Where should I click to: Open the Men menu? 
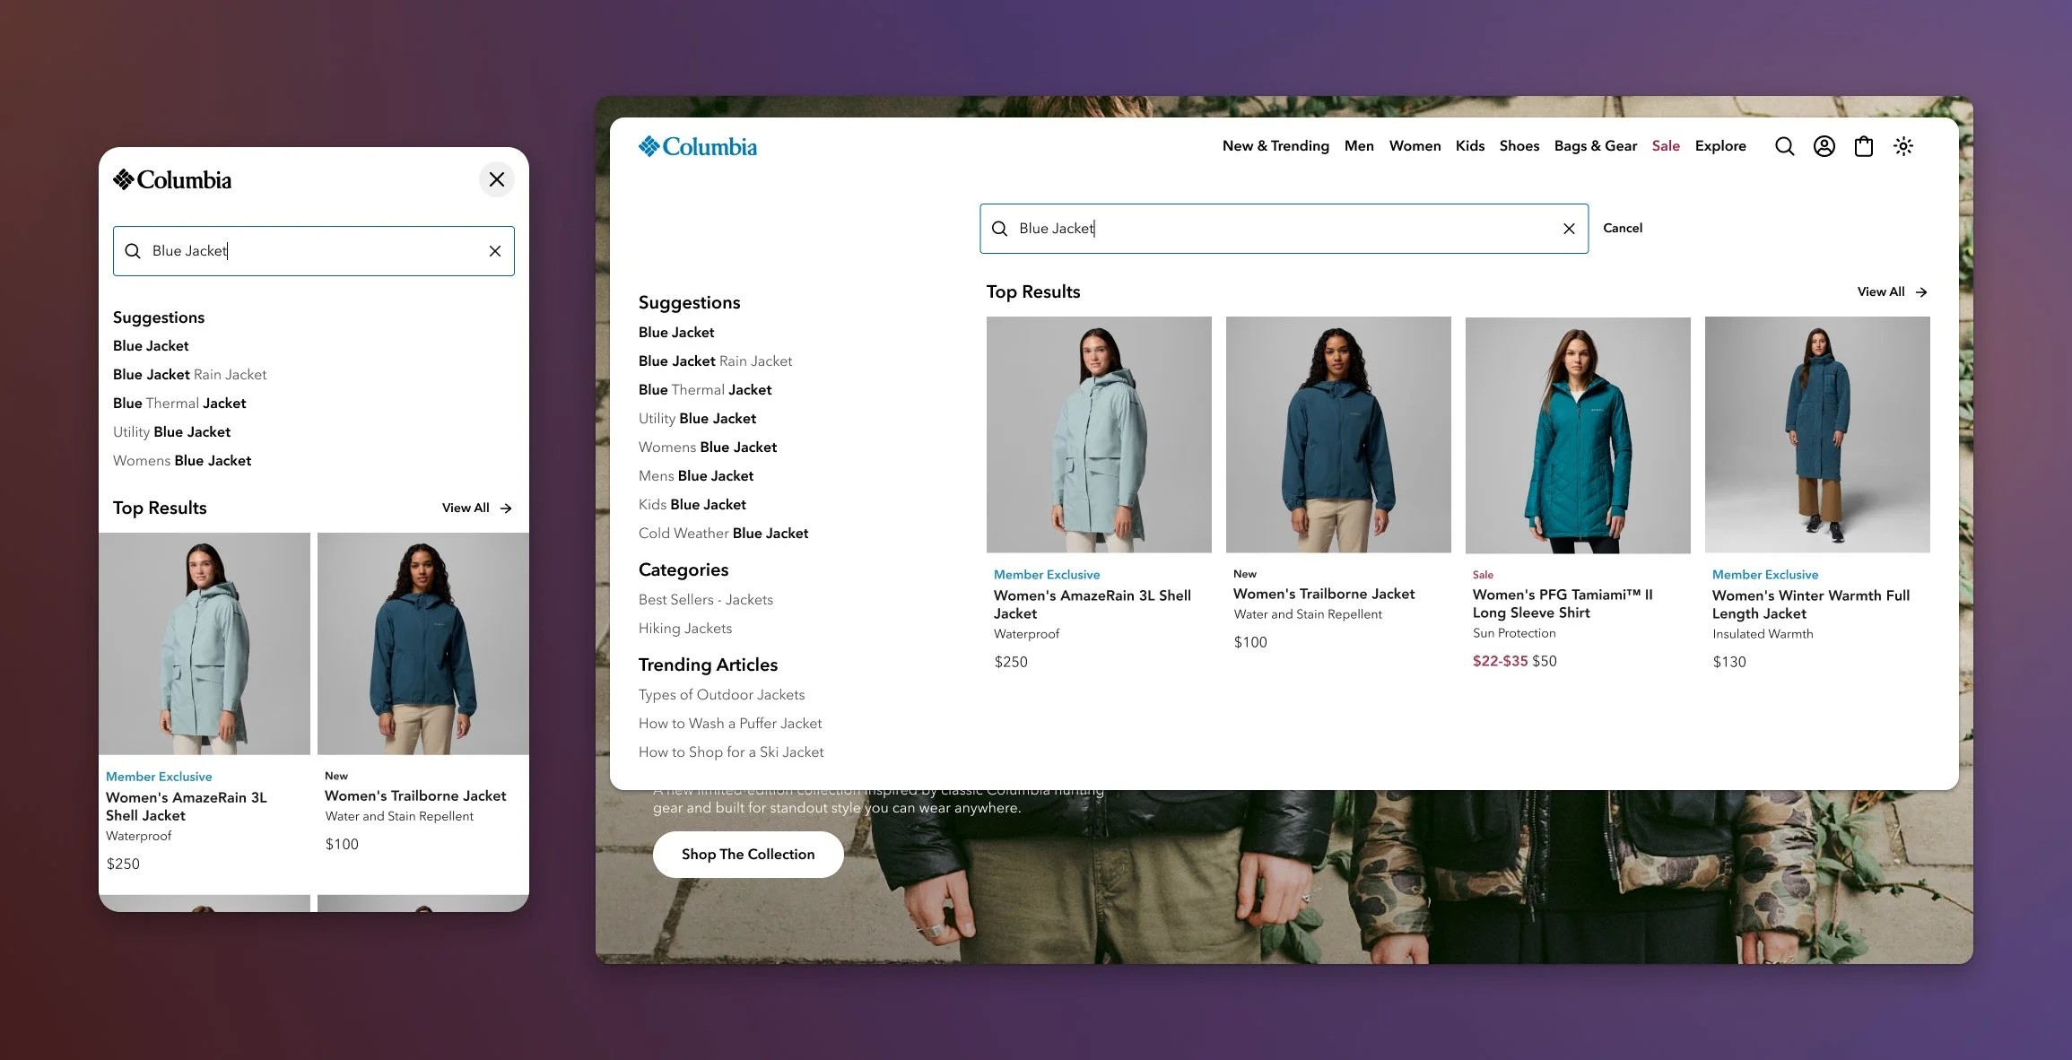[1359, 146]
